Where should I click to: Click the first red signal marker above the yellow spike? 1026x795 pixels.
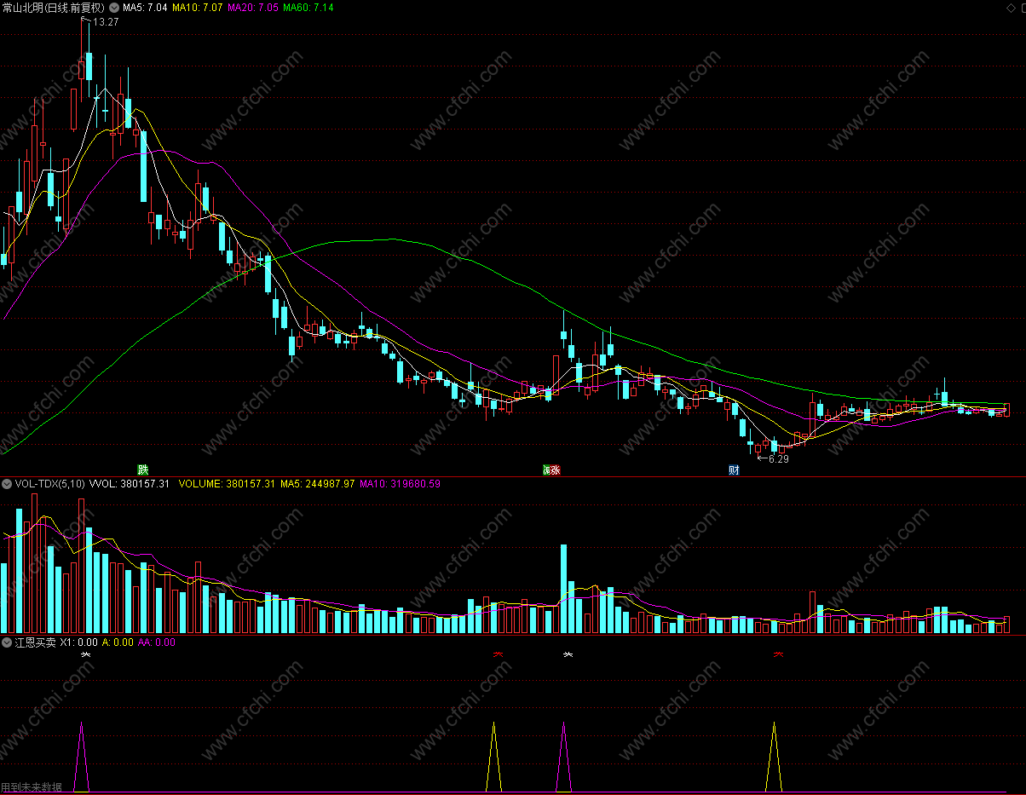point(498,654)
